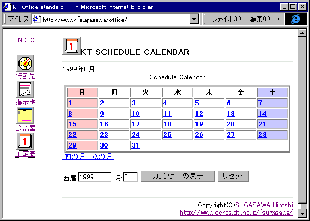Open the 予定表 schedule calendar sidebar icon
Viewport: 310px width, 221px height.
coord(25,141)
